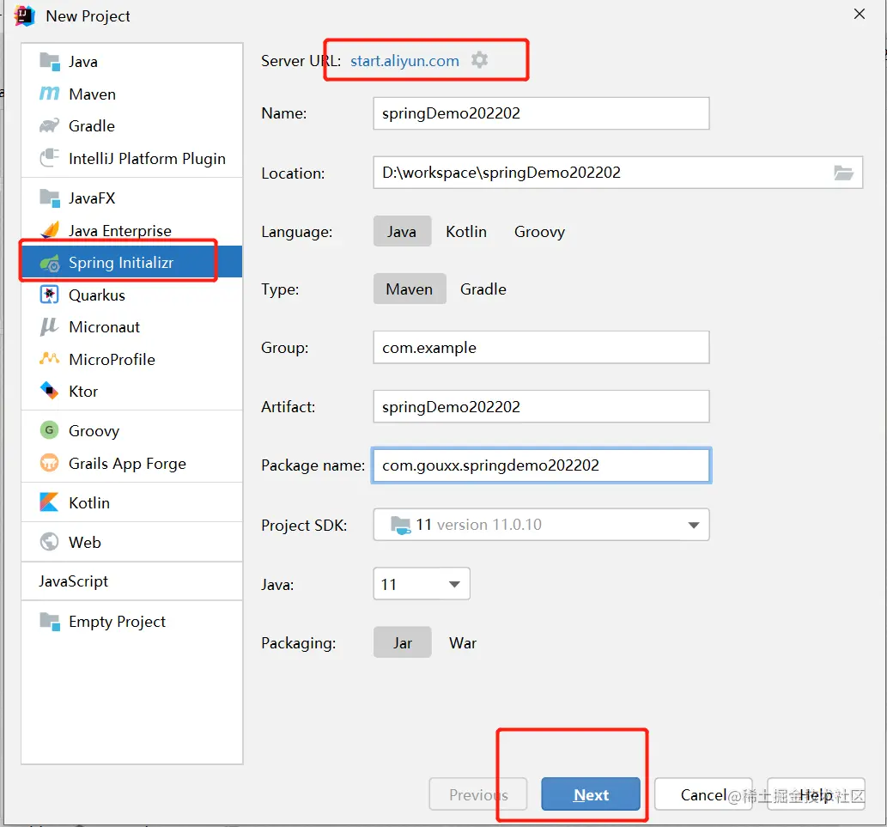Click the IntelliJ Platform Plugin icon
The width and height of the screenshot is (887, 827).
[x=50, y=158]
